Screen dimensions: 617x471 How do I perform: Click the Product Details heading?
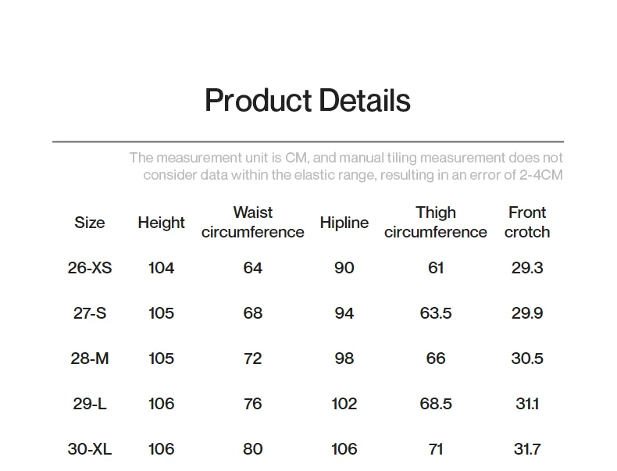[308, 100]
